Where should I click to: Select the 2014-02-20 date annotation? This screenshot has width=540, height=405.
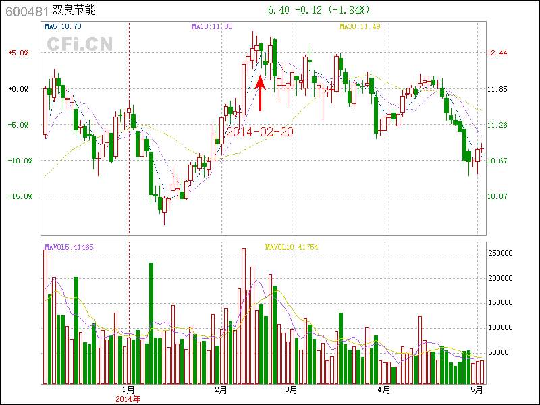pos(260,132)
